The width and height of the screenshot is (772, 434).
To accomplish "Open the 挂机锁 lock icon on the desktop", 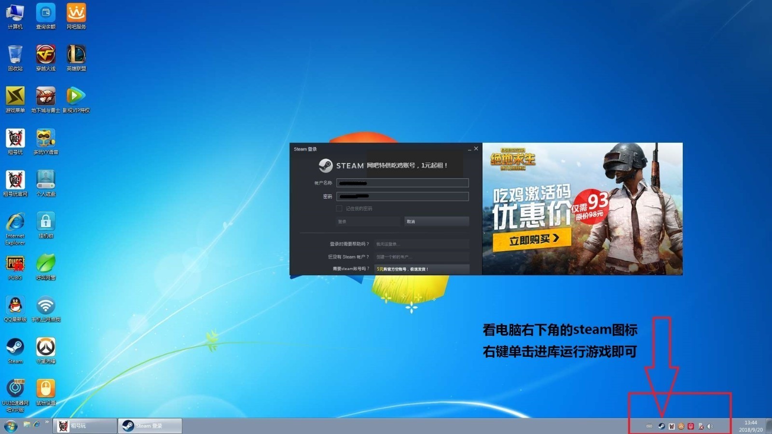I will tap(46, 225).
